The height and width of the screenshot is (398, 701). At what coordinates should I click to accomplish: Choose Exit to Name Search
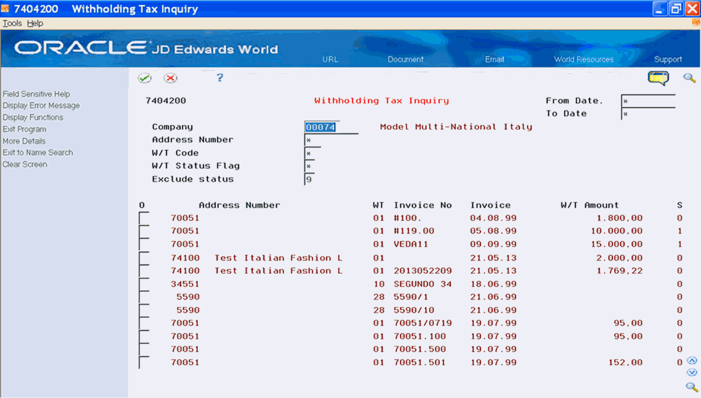[x=38, y=152]
